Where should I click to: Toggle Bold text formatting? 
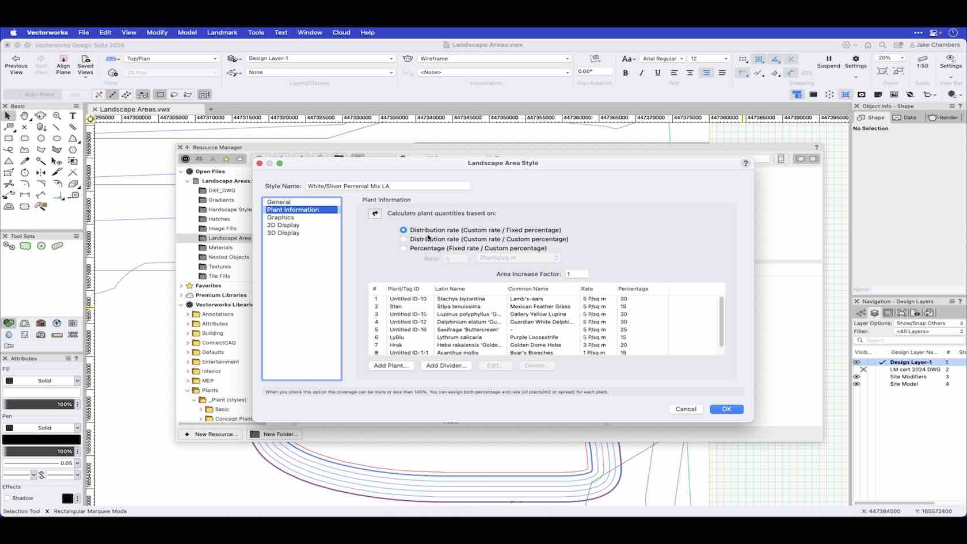[625, 73]
